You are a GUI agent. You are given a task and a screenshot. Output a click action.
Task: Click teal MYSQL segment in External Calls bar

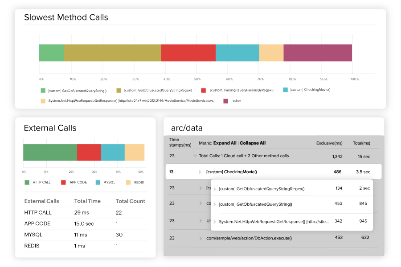pos(113,152)
